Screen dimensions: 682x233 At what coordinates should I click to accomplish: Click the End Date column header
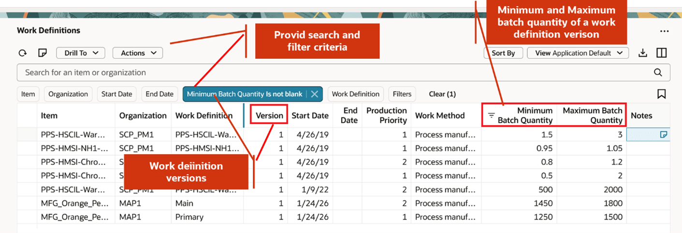[x=348, y=116]
